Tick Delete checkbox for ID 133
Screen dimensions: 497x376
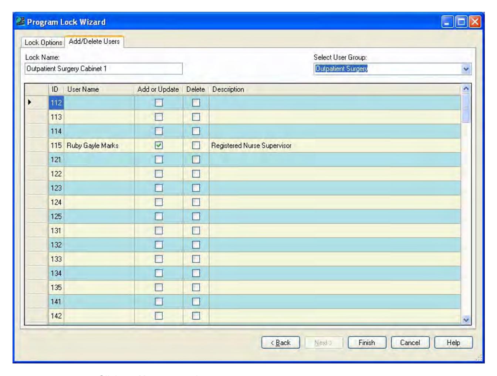pos(196,259)
